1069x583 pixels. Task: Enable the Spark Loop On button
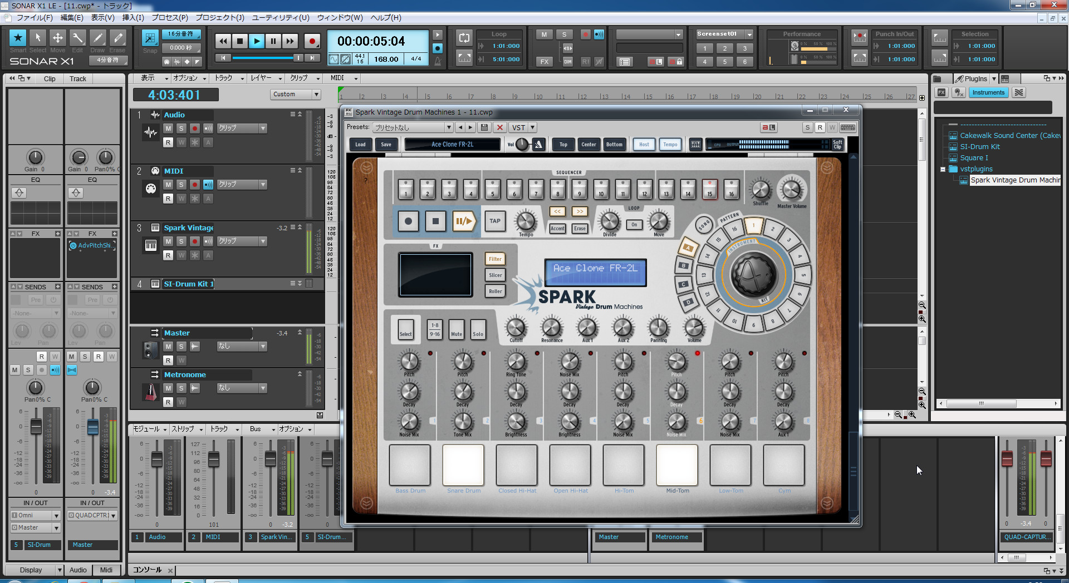point(634,225)
